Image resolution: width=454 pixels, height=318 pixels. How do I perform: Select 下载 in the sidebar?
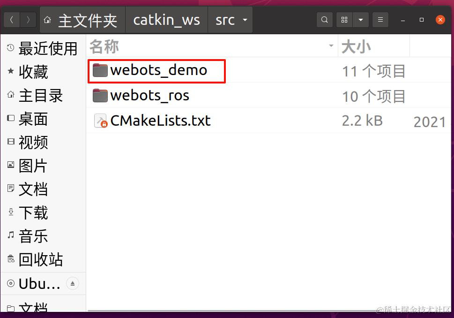[33, 213]
